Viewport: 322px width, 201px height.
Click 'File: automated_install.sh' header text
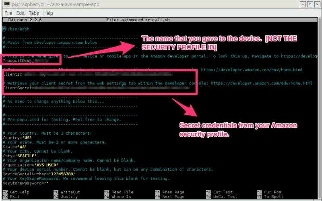pyautogui.click(x=138, y=20)
